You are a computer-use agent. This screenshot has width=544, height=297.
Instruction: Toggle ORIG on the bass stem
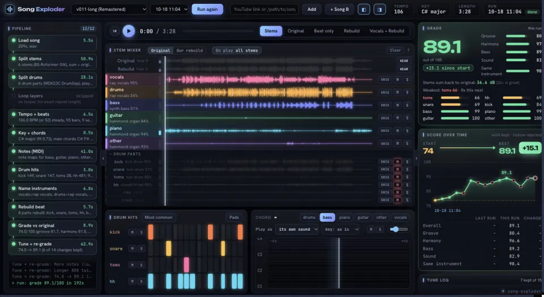pyautogui.click(x=385, y=105)
